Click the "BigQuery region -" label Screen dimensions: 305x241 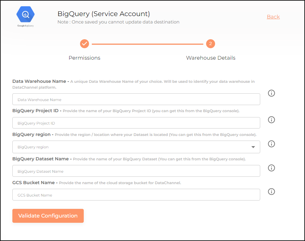tap(33, 134)
